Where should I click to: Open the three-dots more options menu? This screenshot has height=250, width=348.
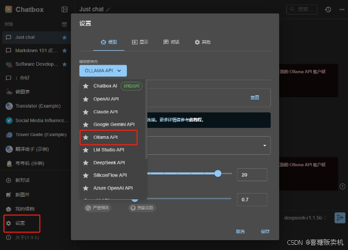coord(342,9)
